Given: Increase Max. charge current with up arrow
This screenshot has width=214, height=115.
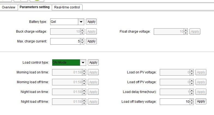Looking at the screenshot, I should (x=82, y=40).
